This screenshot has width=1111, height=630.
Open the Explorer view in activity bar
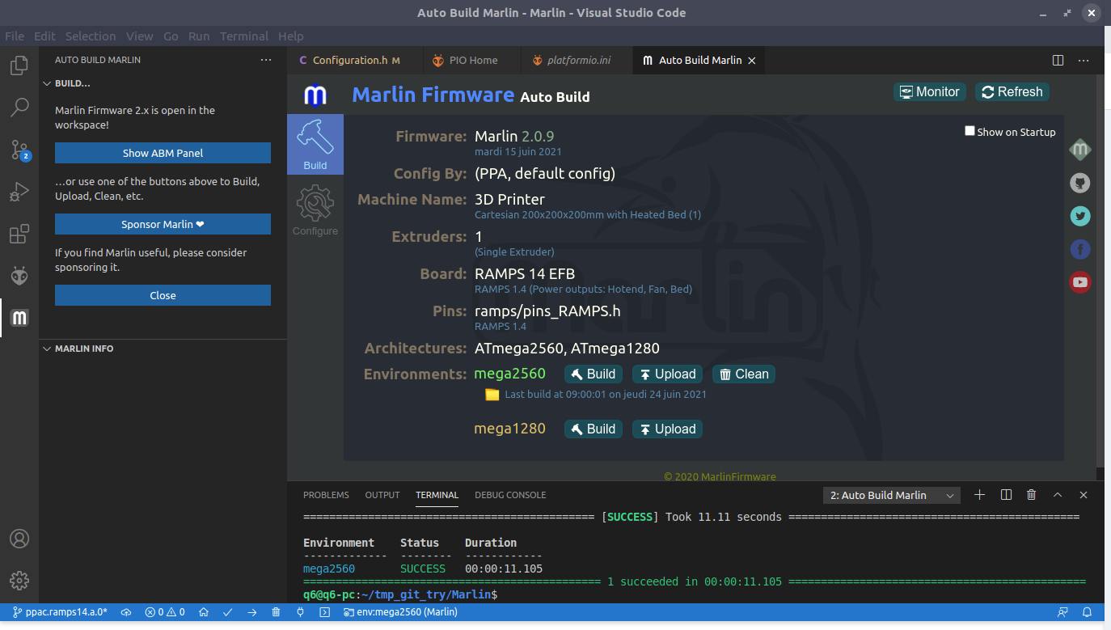(19, 65)
